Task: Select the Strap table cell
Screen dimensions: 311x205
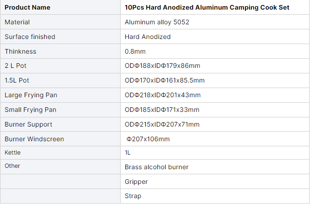Action: pyautogui.click(x=215, y=196)
